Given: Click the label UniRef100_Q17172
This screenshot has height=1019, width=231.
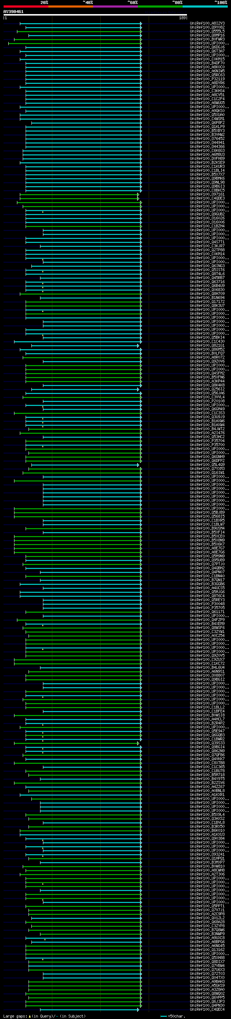Looking at the screenshot, I should point(207,302).
